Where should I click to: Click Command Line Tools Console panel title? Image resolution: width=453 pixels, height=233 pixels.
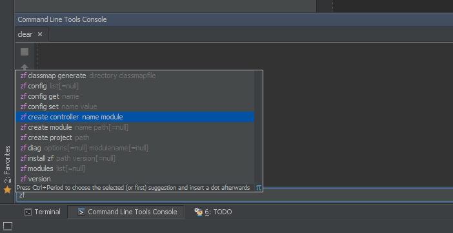click(x=62, y=19)
